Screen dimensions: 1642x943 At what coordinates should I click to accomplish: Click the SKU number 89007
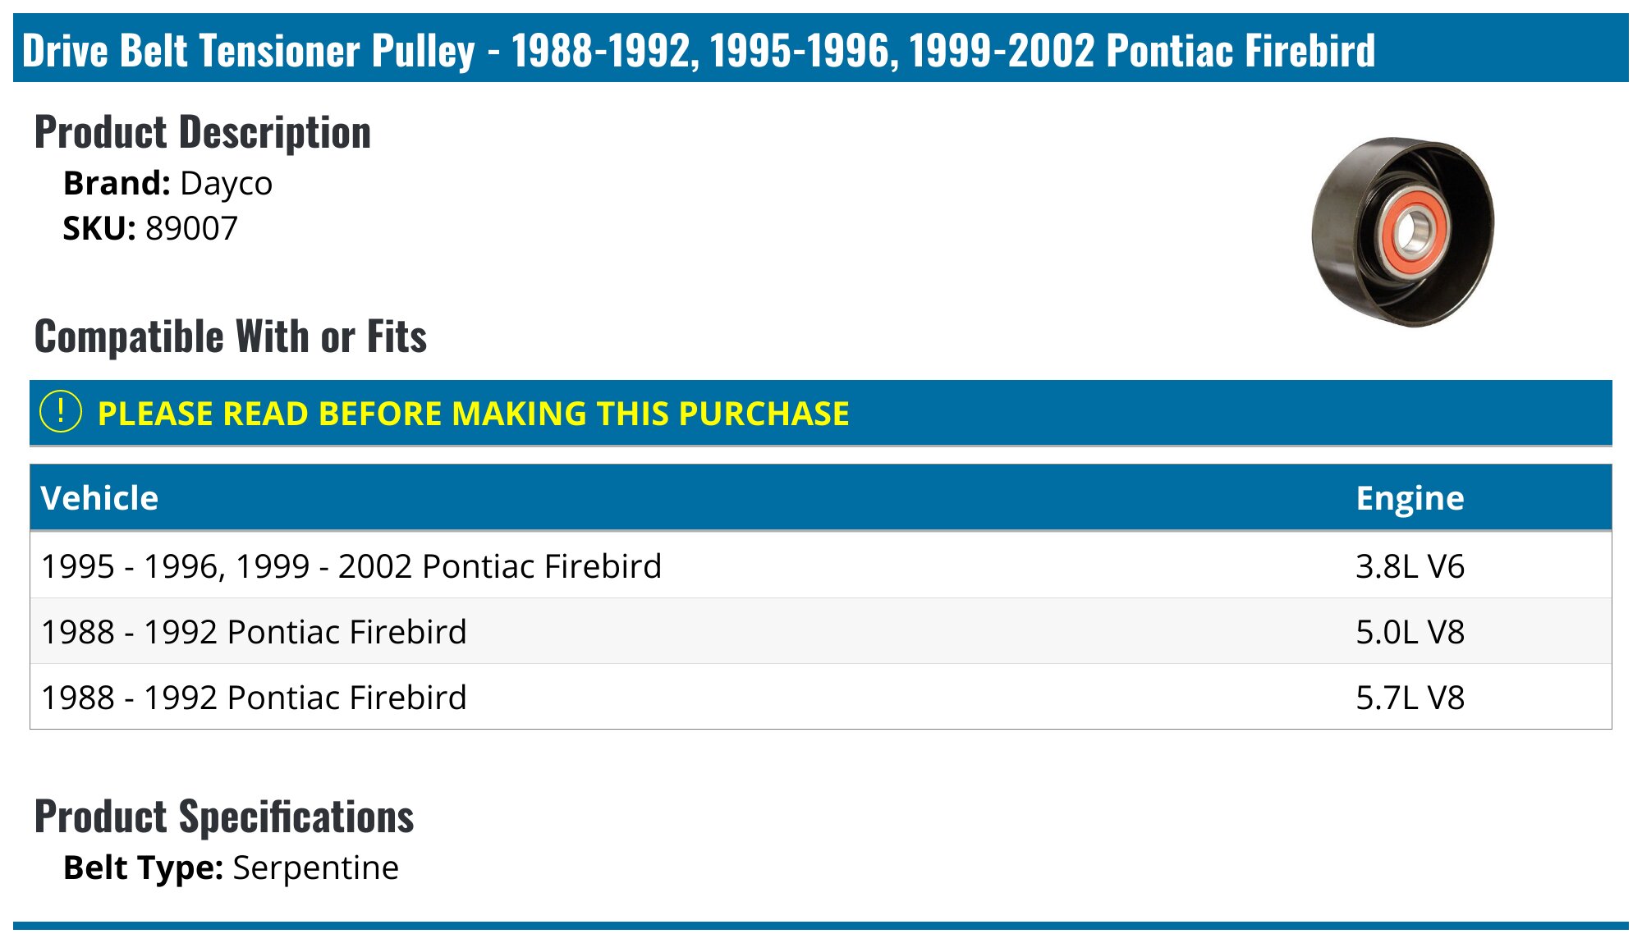pyautogui.click(x=191, y=228)
